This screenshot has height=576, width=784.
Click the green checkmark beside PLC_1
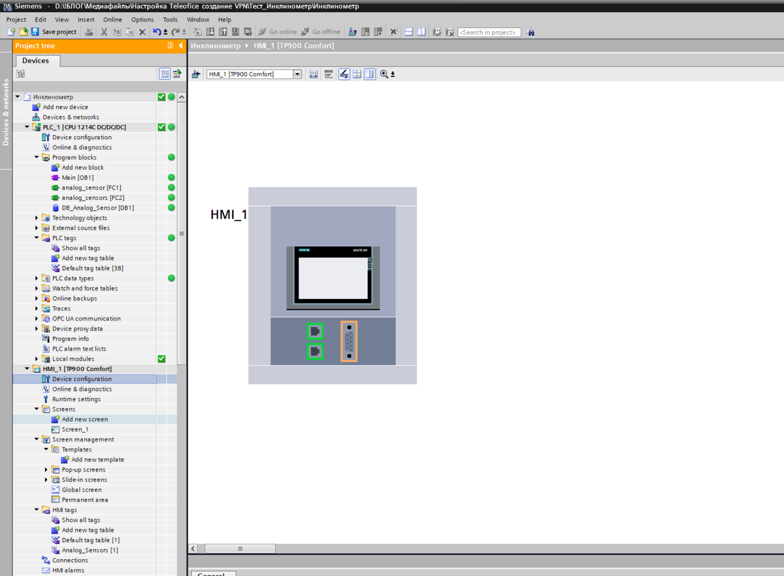click(161, 127)
